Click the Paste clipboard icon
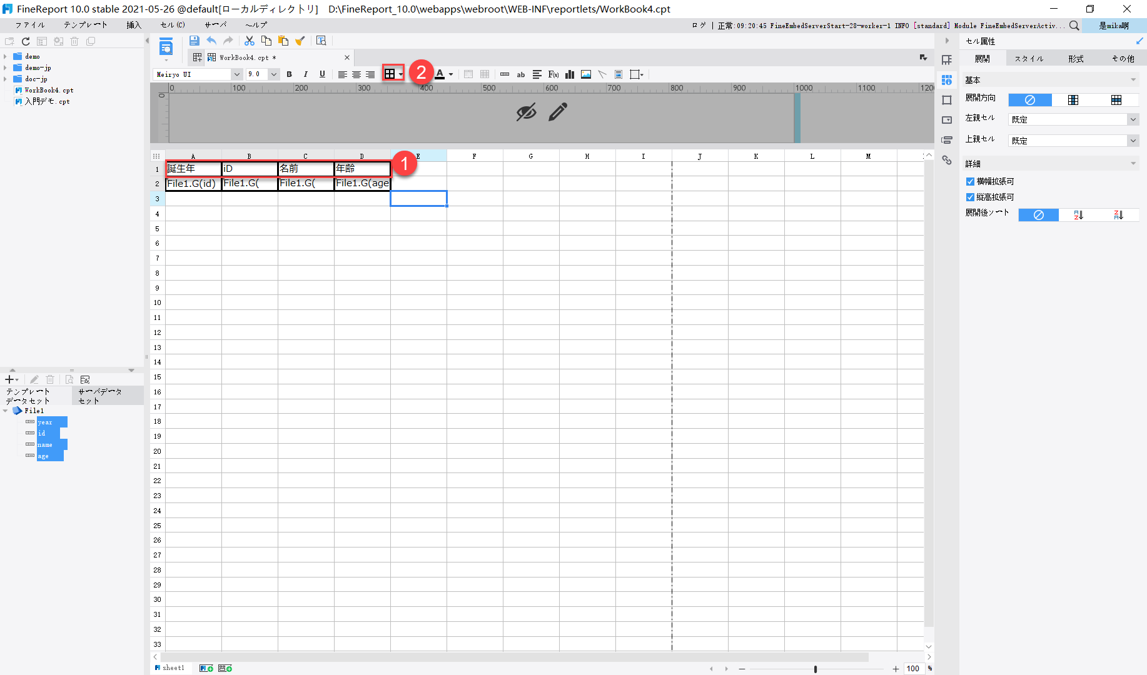1147x675 pixels. click(283, 41)
